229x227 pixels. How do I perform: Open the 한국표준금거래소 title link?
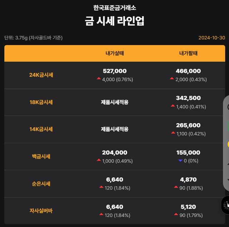[x=114, y=7]
